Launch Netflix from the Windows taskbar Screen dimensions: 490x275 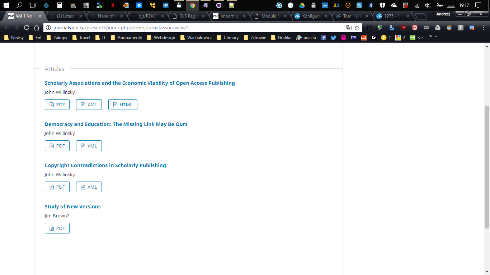tap(113, 5)
